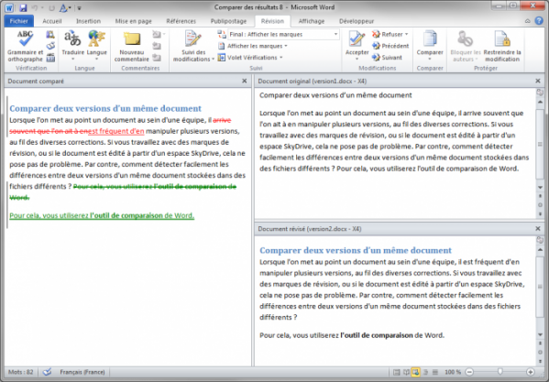The height and width of the screenshot is (382, 549).
Task: Click the spell check status icon in status bar
Action: [x=47, y=372]
